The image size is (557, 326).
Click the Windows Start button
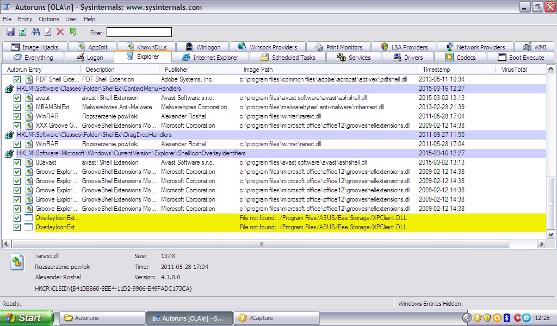pos(27,318)
